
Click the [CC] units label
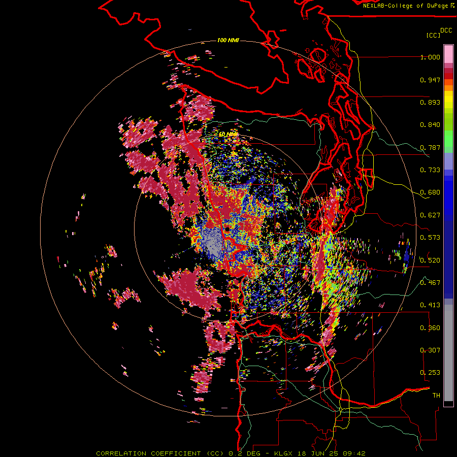tap(433, 35)
